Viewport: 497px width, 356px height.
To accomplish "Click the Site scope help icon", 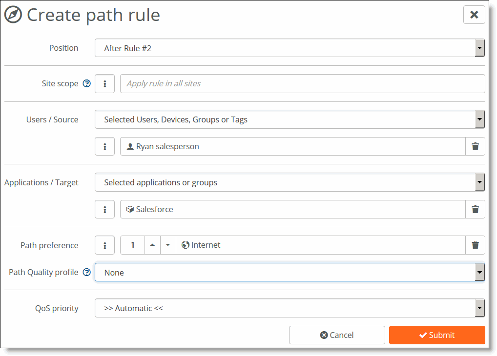I will click(86, 83).
